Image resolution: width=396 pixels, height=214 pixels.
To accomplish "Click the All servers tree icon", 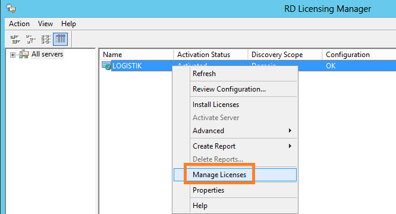I will 24,54.
